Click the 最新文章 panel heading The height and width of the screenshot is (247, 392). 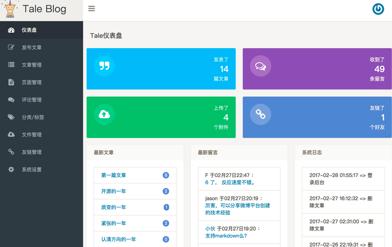click(x=103, y=153)
